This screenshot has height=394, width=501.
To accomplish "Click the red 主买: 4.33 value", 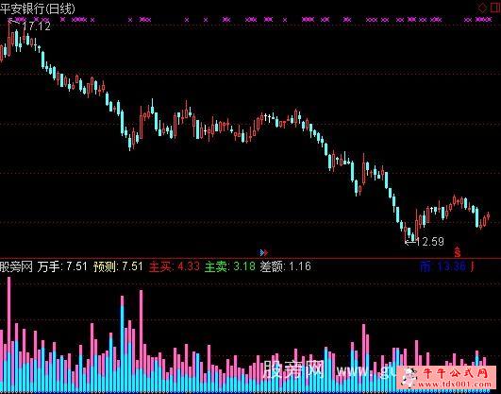I will [175, 266].
